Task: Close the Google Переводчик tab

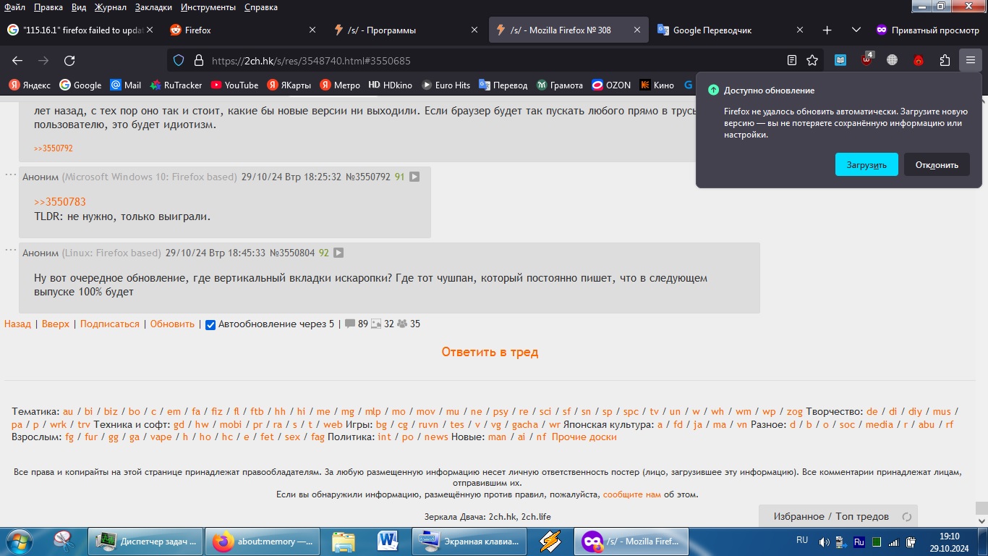Action: pyautogui.click(x=800, y=30)
